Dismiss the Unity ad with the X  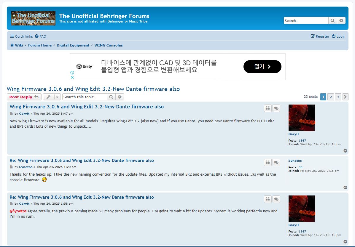click(72, 77)
